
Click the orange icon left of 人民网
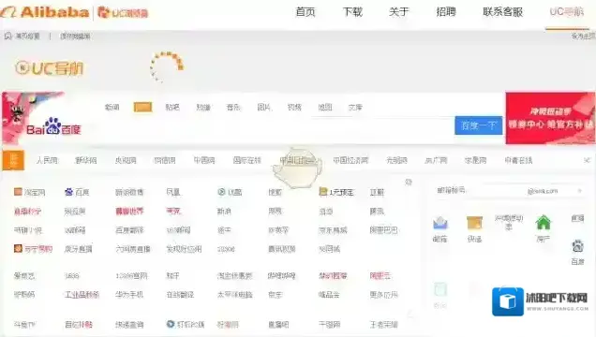coord(13,160)
